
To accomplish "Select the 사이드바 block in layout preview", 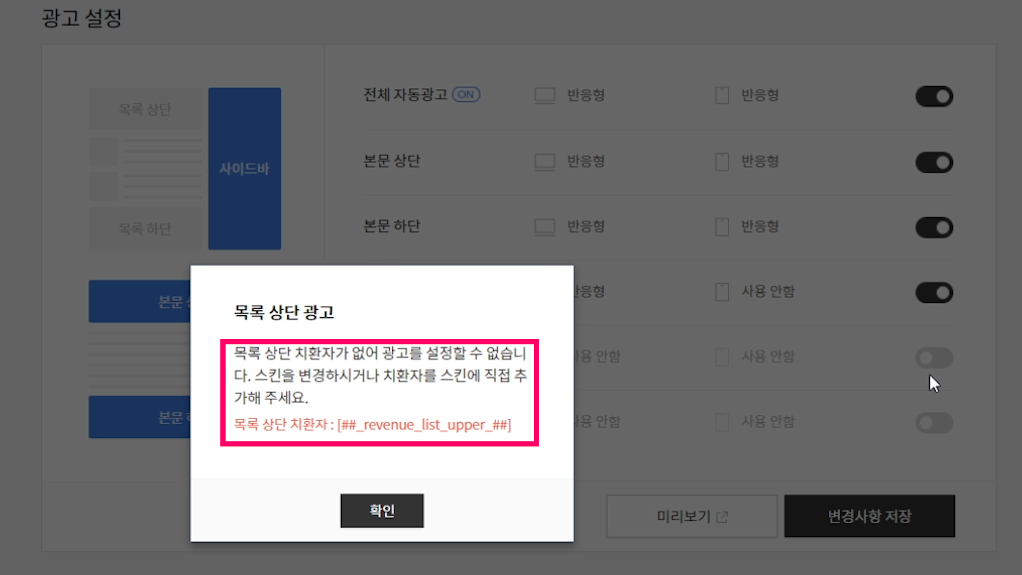I will coord(244,169).
